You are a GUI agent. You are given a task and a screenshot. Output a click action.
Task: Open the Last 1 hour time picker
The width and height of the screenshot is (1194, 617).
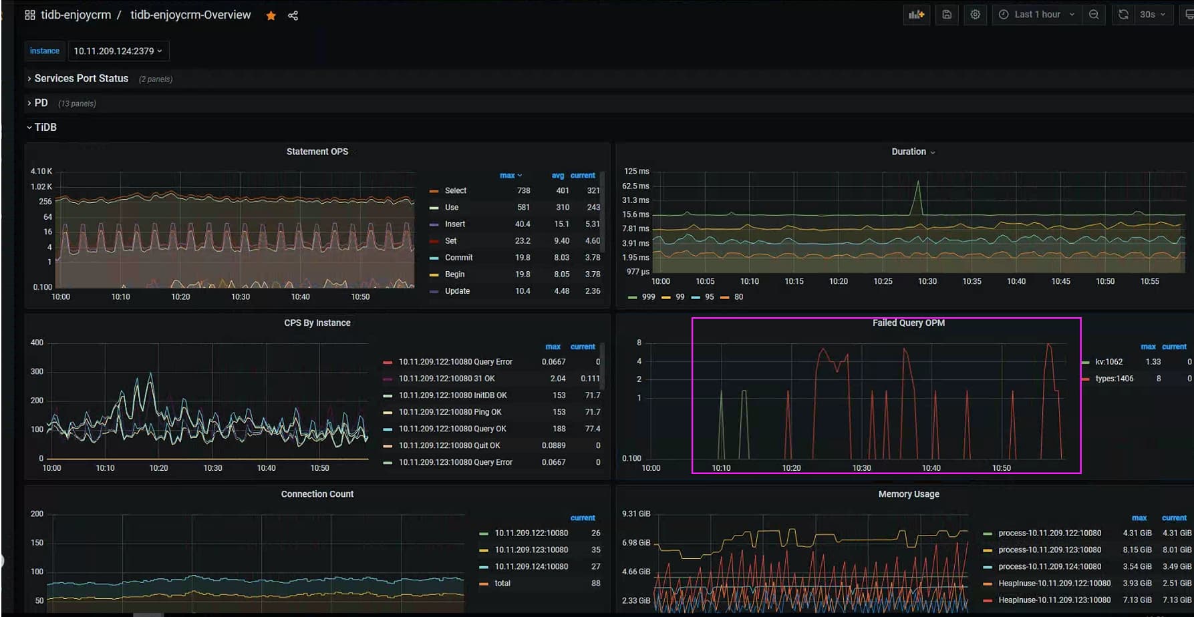1036,15
